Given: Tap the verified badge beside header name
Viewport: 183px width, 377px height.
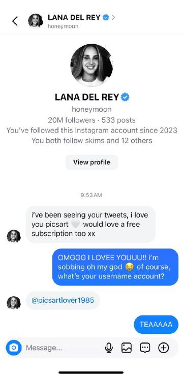Looking at the screenshot, I should pyautogui.click(x=106, y=18).
